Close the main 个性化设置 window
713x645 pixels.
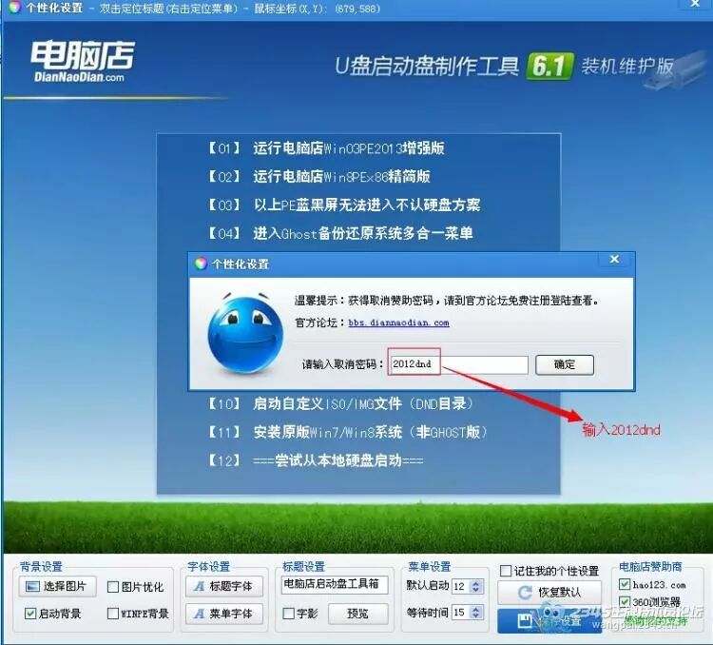click(x=695, y=4)
